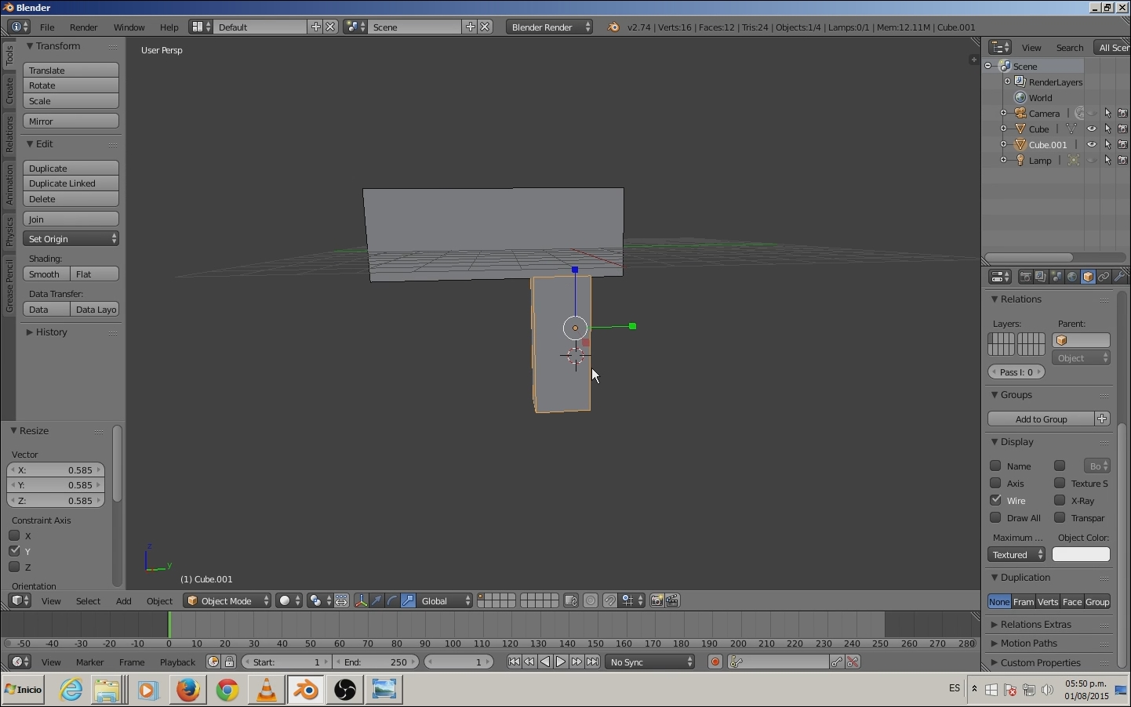Open the Object Mode dropdown
This screenshot has height=707, width=1131.
(x=227, y=601)
